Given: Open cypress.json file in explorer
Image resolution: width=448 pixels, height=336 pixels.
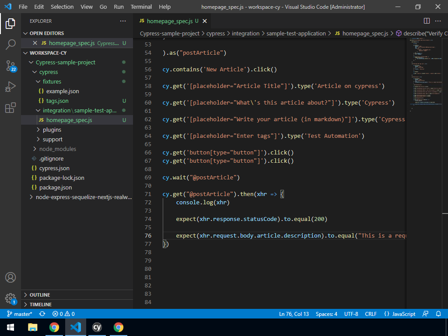Looking at the screenshot, I should click(54, 168).
